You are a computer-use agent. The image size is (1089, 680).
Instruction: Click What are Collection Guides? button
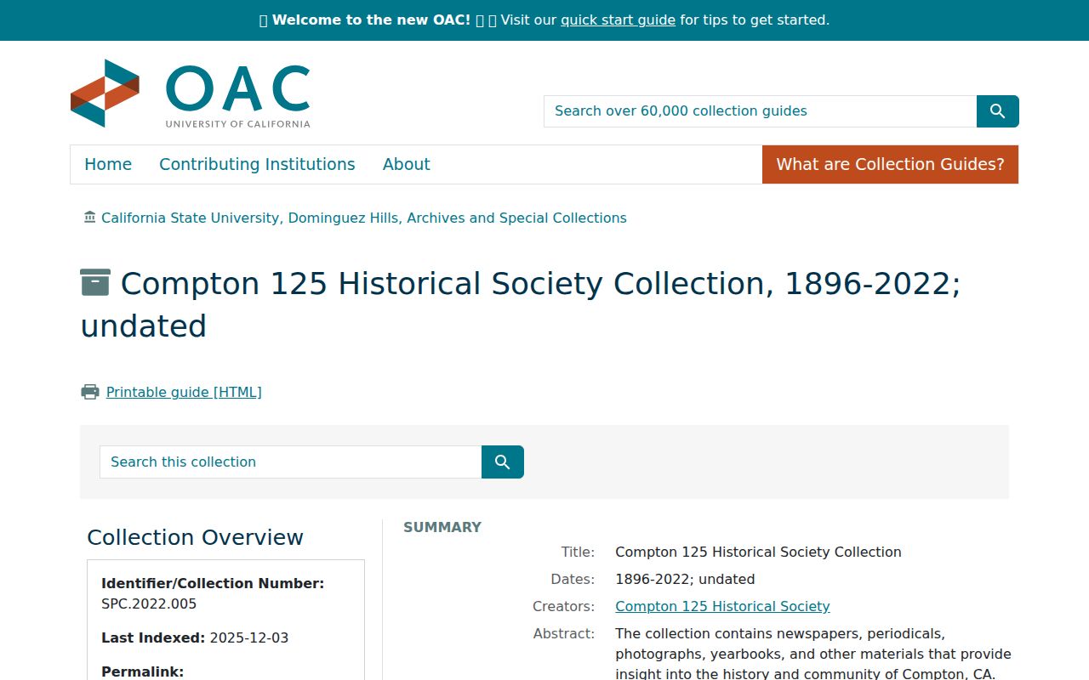tap(890, 164)
